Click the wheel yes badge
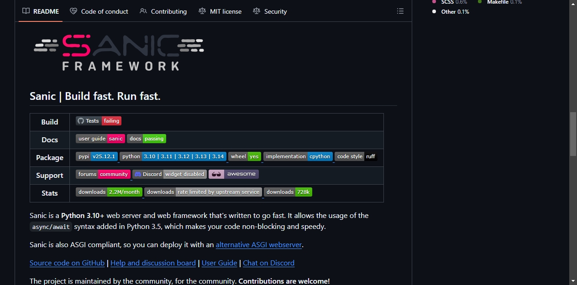The height and width of the screenshot is (285, 577). (x=245, y=156)
